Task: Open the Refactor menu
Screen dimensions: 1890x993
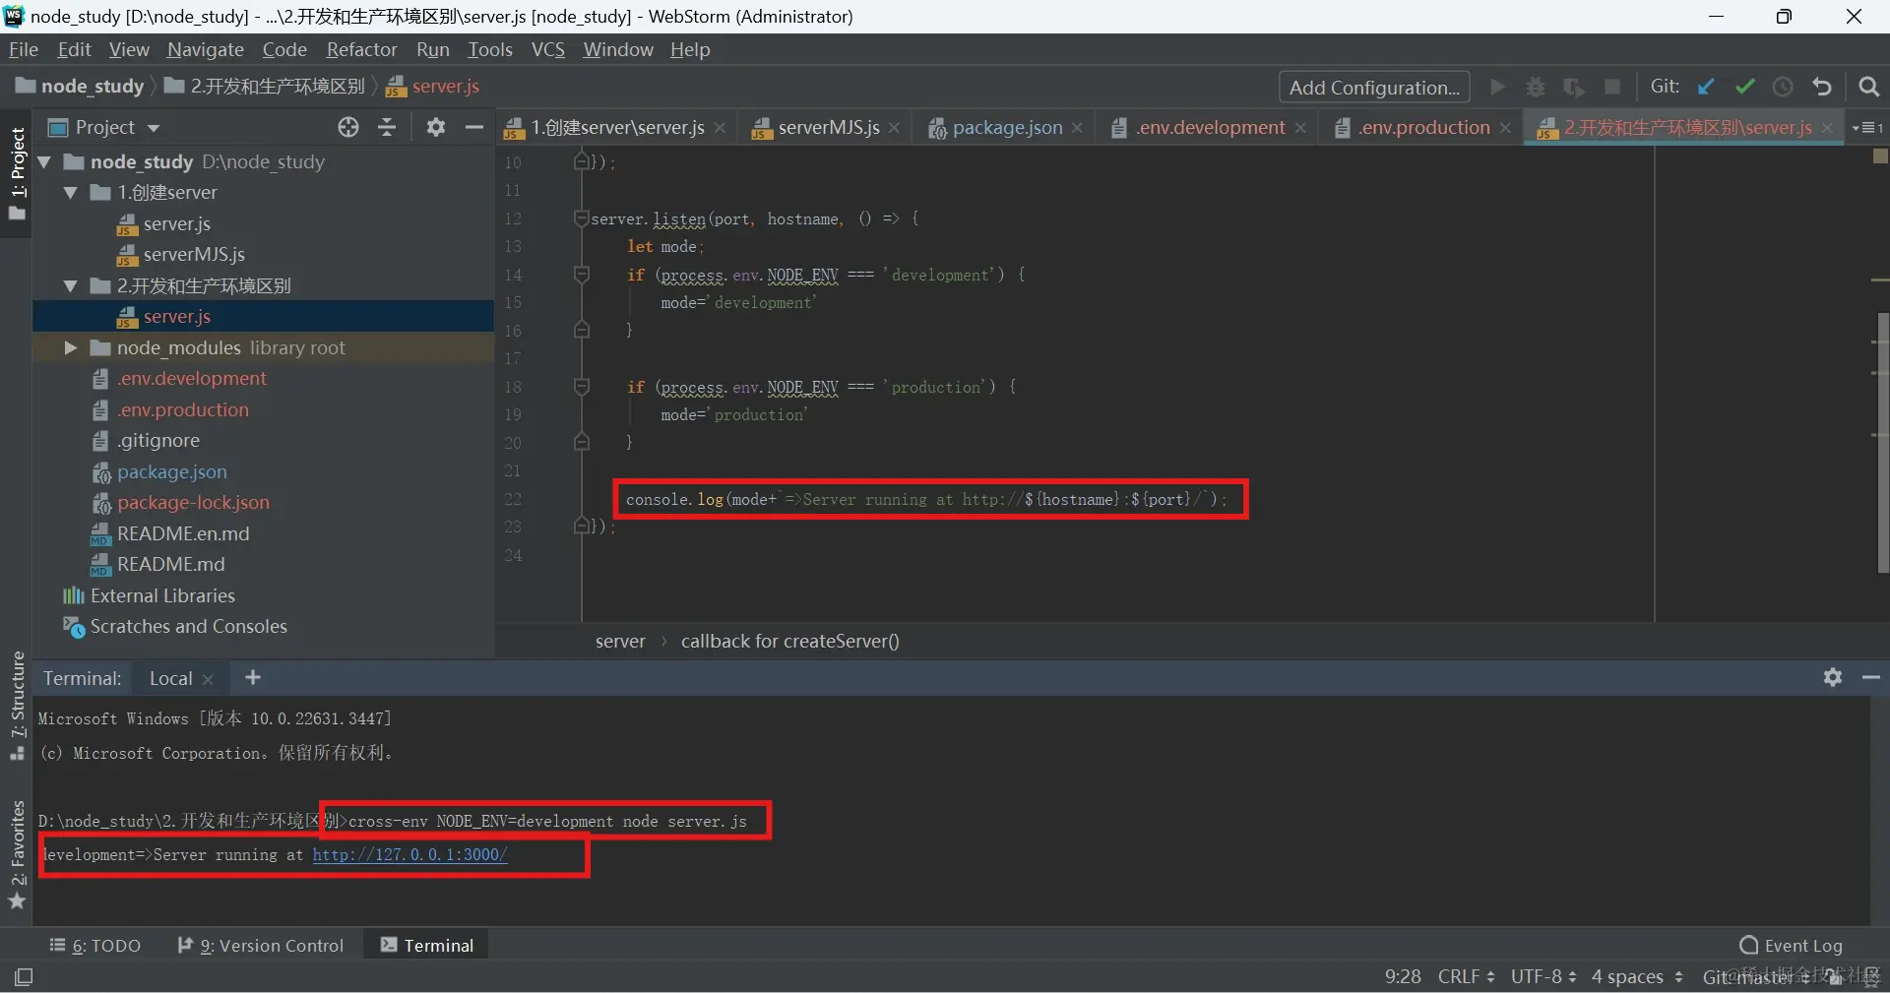Action: pos(361,49)
